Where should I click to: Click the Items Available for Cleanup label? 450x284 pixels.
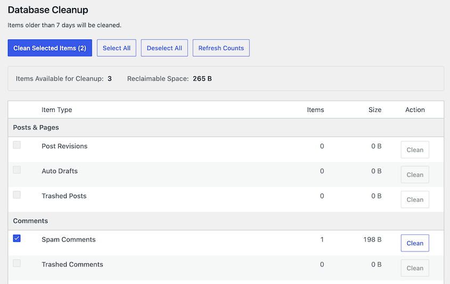pos(60,79)
